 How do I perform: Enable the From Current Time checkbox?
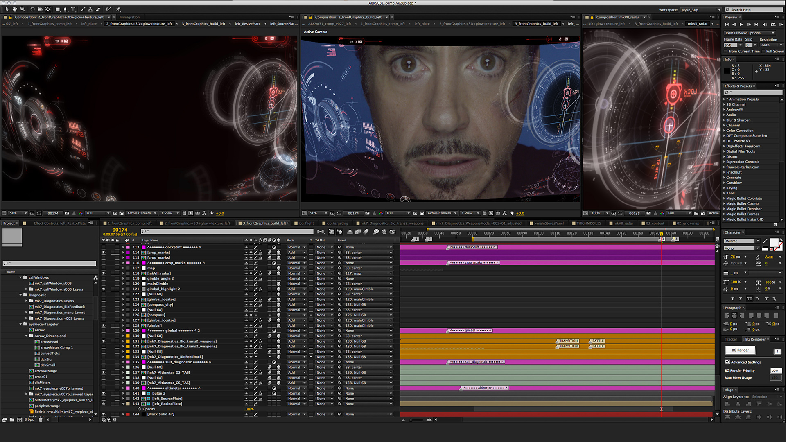coord(725,51)
